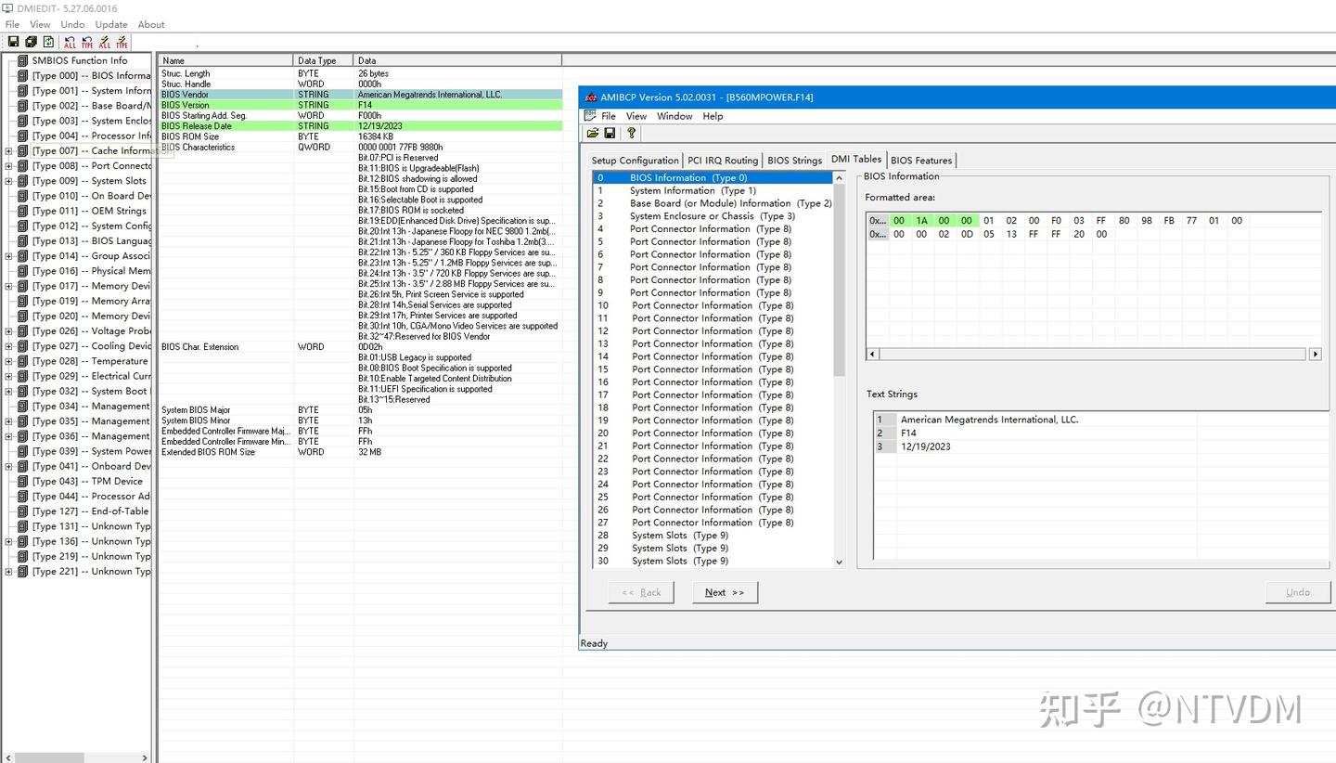1336x763 pixels.
Task: Click the Edit TYPE pencil icon
Action: click(122, 42)
